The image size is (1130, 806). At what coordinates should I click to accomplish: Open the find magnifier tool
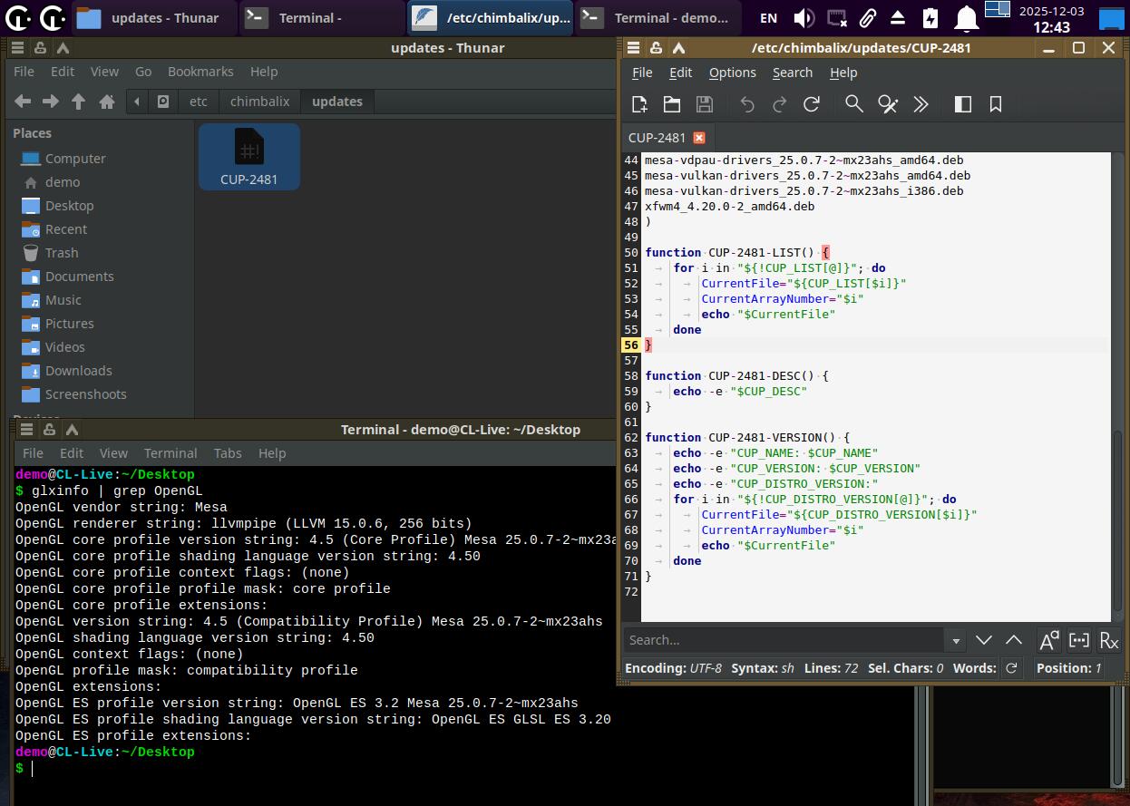[x=853, y=104]
